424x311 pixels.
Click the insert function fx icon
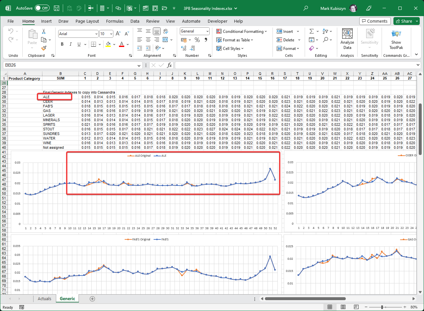point(169,65)
